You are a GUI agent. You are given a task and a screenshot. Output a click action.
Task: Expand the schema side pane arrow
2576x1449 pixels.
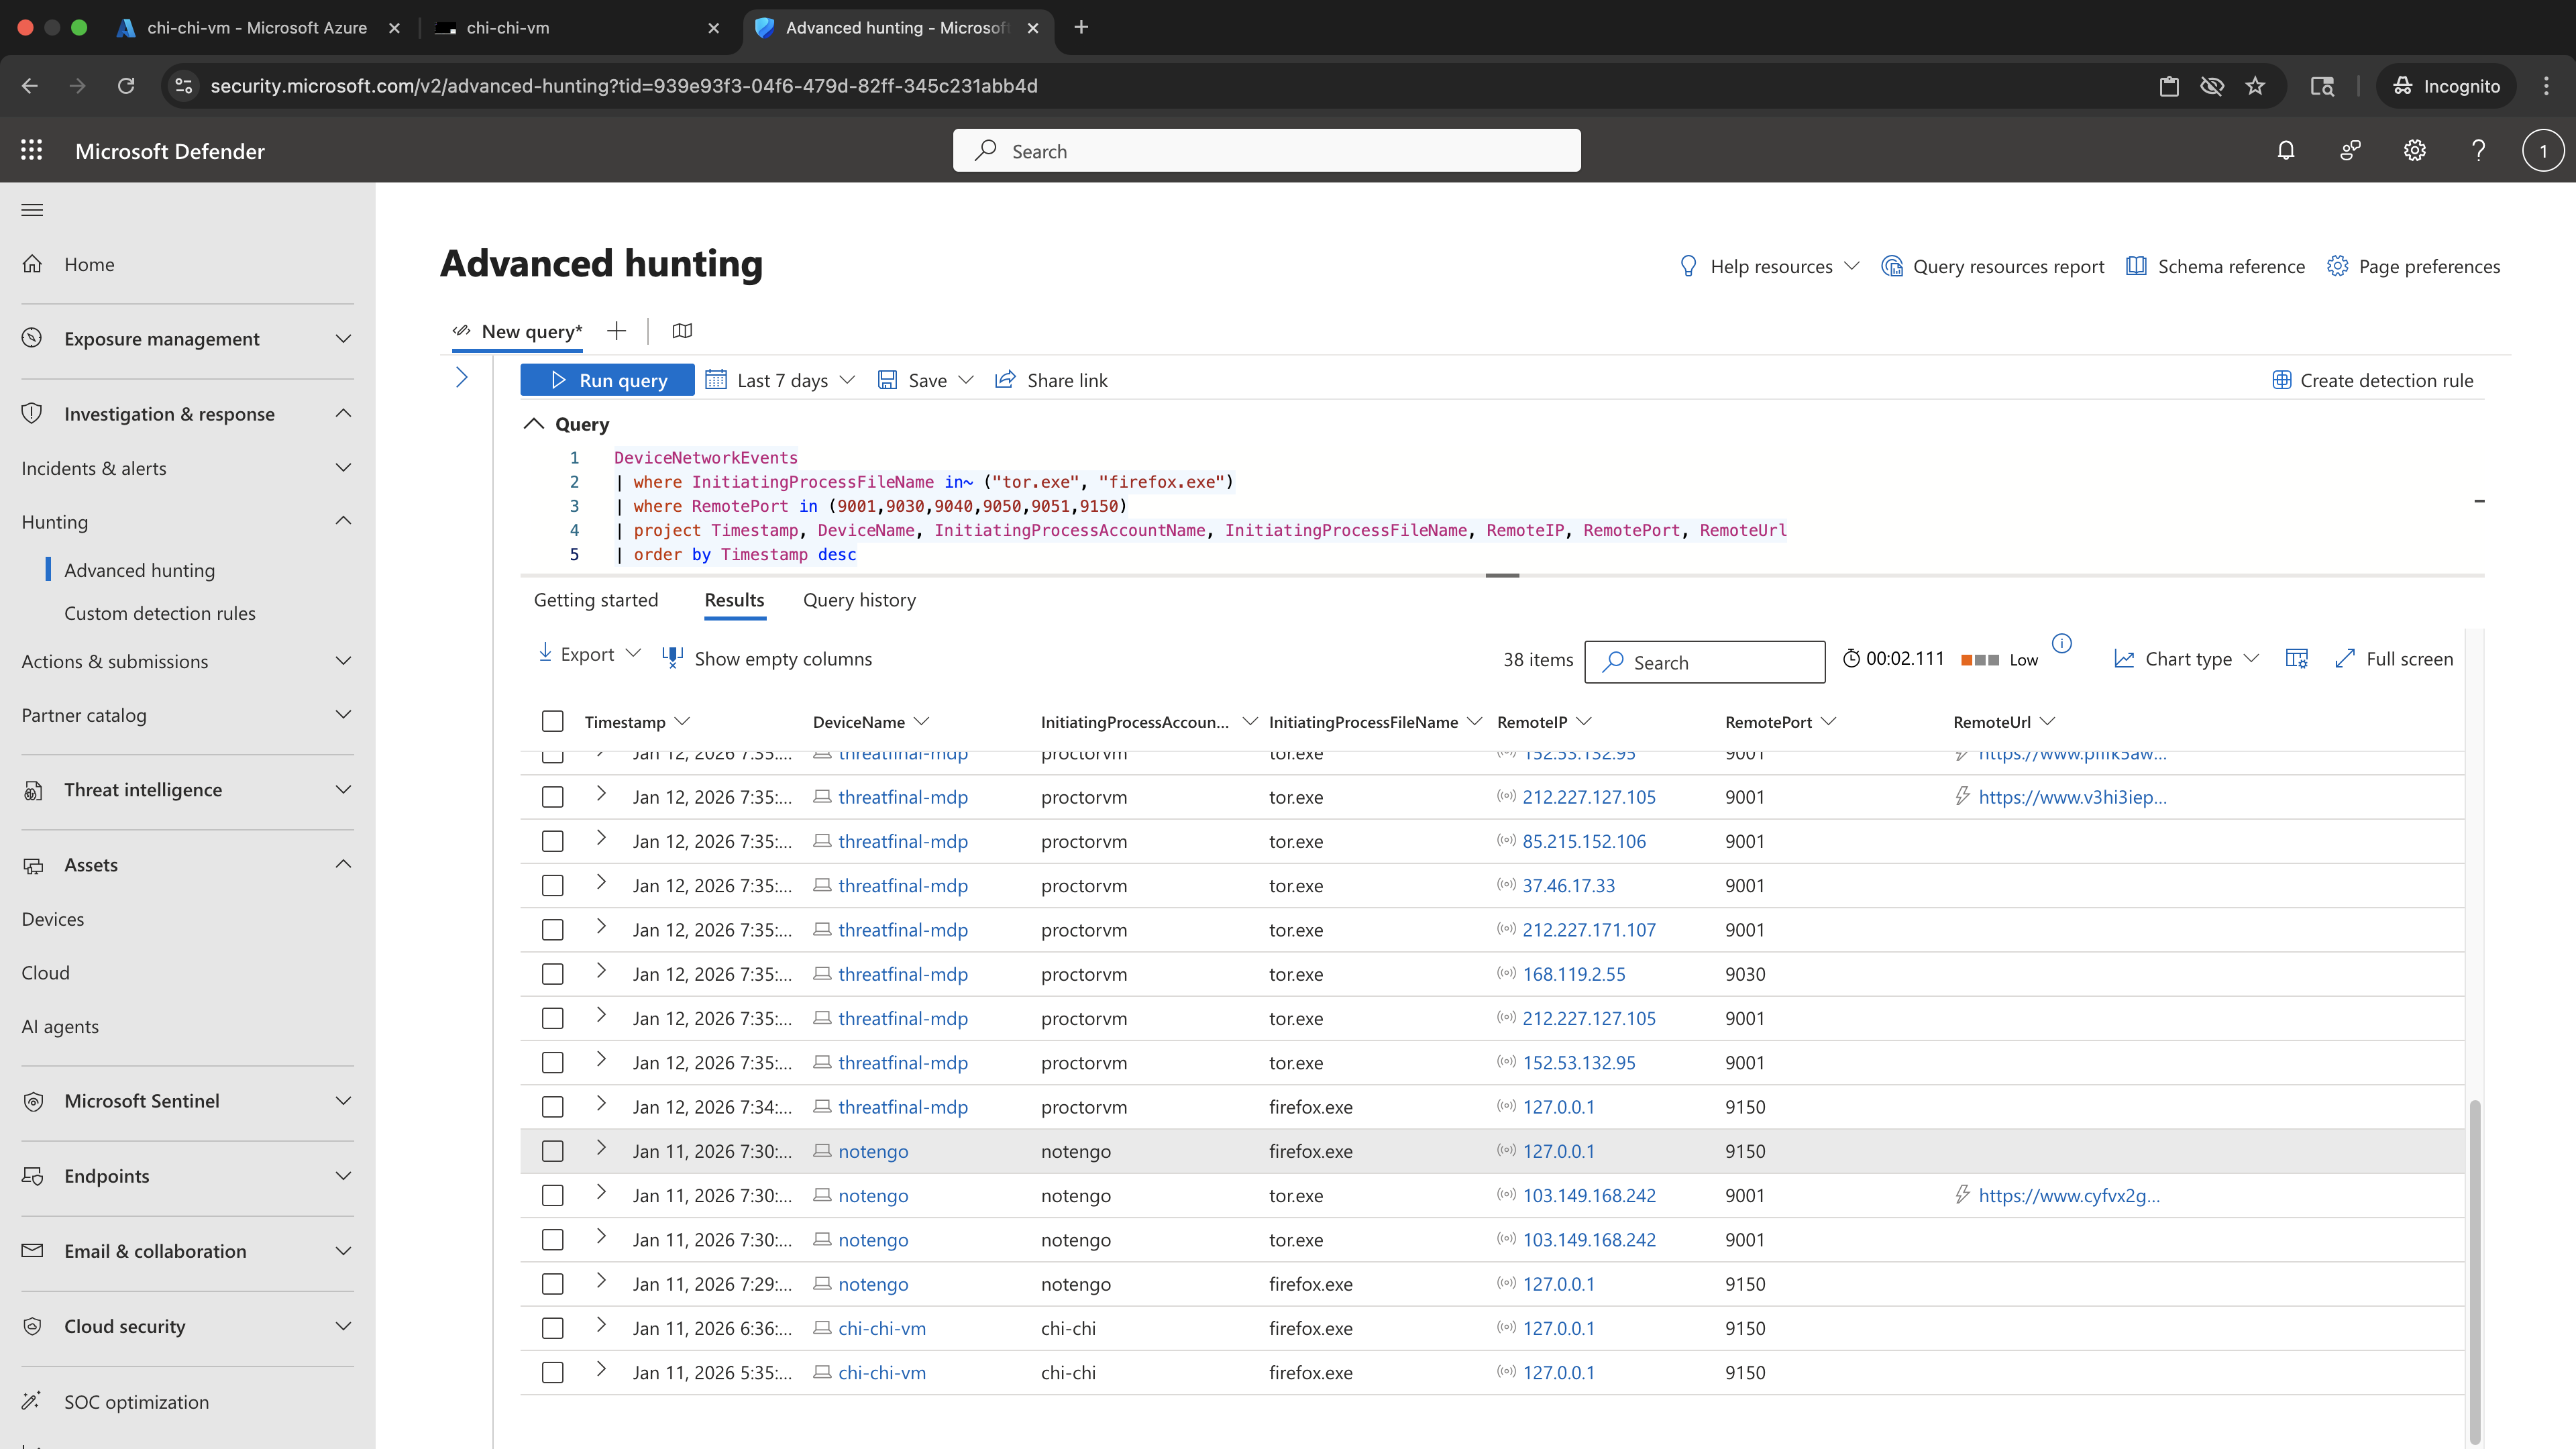tap(462, 378)
